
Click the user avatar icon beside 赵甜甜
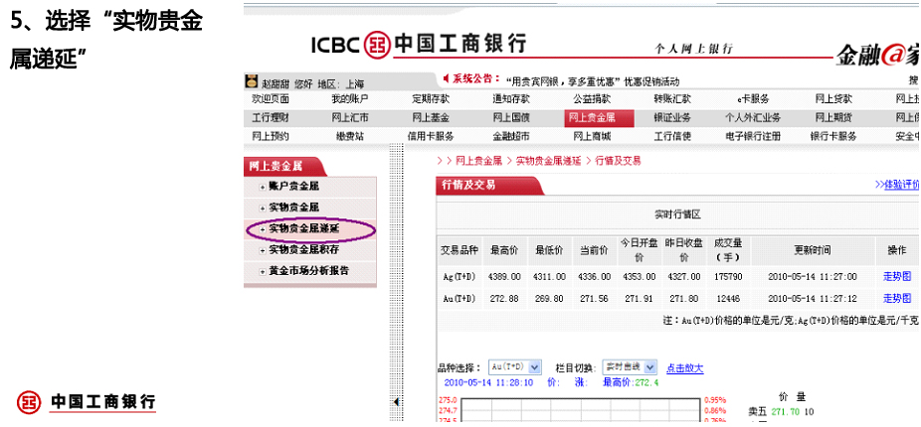click(x=252, y=81)
